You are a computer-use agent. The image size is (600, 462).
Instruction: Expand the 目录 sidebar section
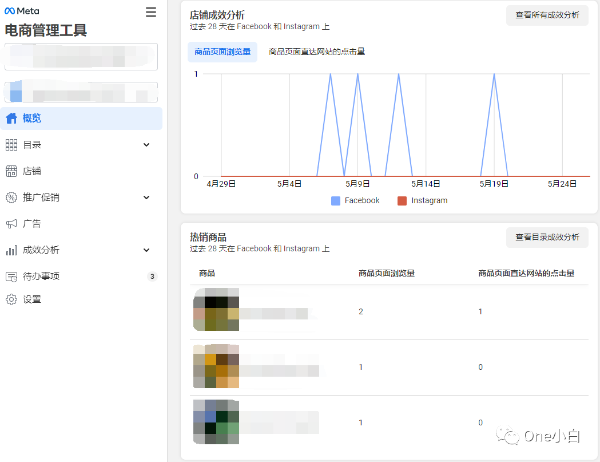click(146, 144)
